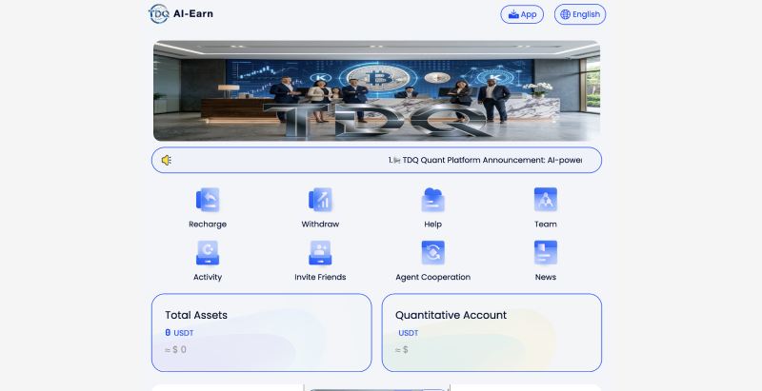Screen dimensions: 762x391
Task: Open the Withdraw icon
Action: (320, 200)
